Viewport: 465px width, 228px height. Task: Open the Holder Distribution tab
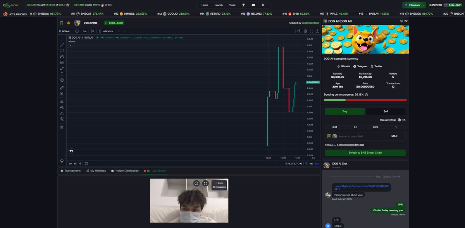tap(124, 171)
